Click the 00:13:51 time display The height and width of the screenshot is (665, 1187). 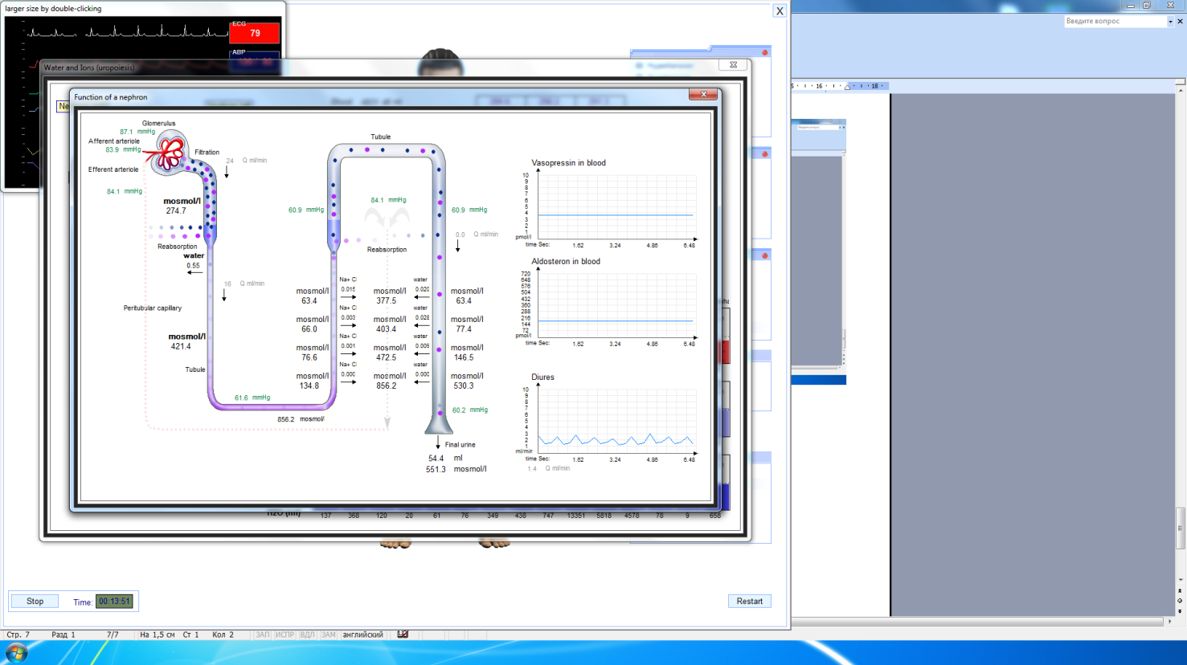click(114, 601)
